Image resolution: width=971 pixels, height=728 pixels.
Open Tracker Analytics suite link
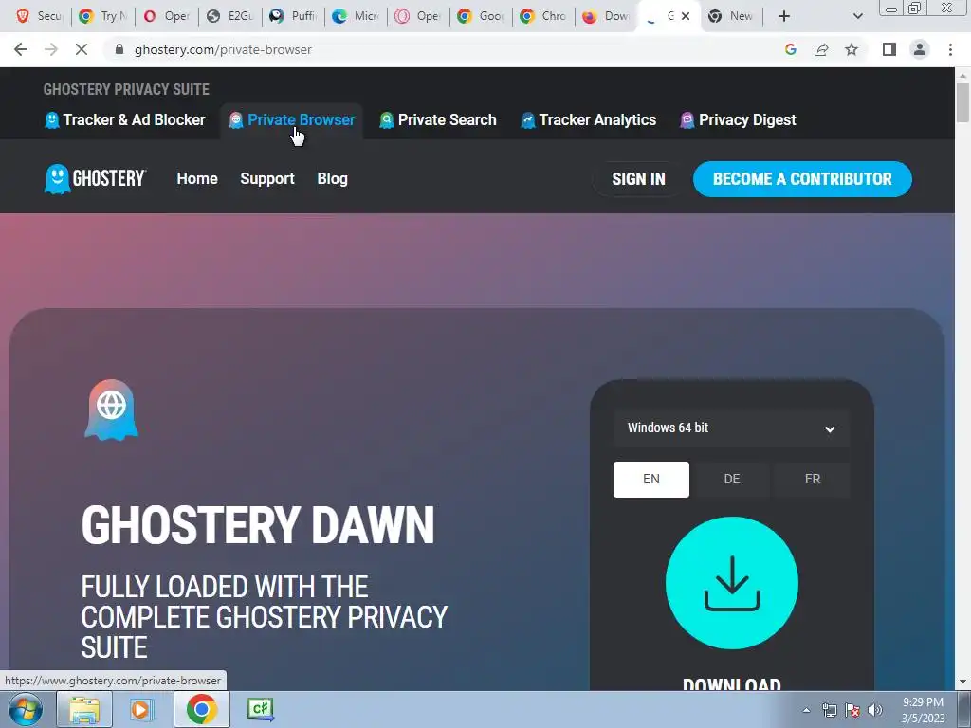588,120
